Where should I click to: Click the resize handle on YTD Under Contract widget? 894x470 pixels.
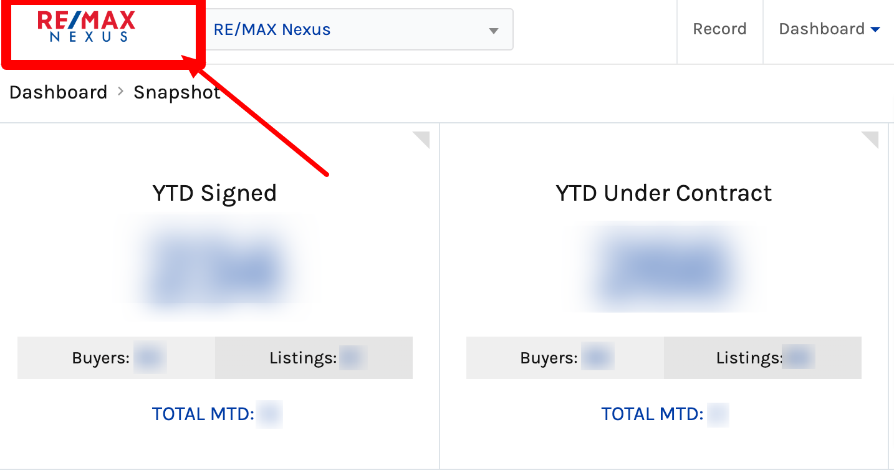point(870,139)
